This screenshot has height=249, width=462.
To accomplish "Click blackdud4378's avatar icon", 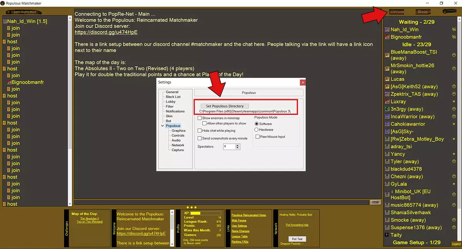I will (x=387, y=169).
